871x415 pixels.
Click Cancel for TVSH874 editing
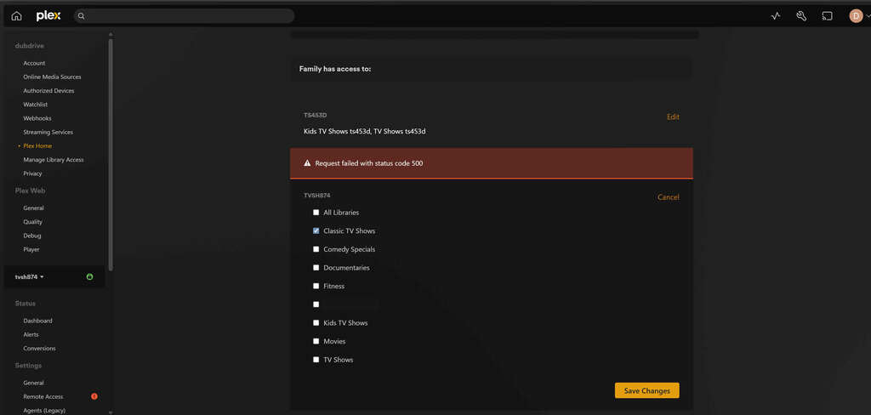669,197
